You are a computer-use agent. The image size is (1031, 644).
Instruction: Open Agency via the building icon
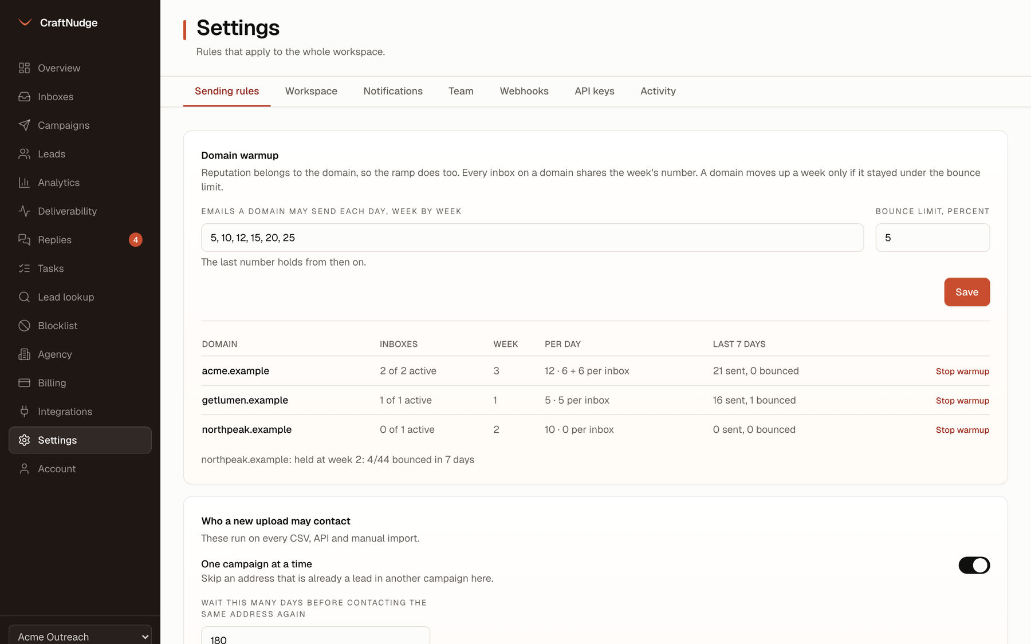24,354
